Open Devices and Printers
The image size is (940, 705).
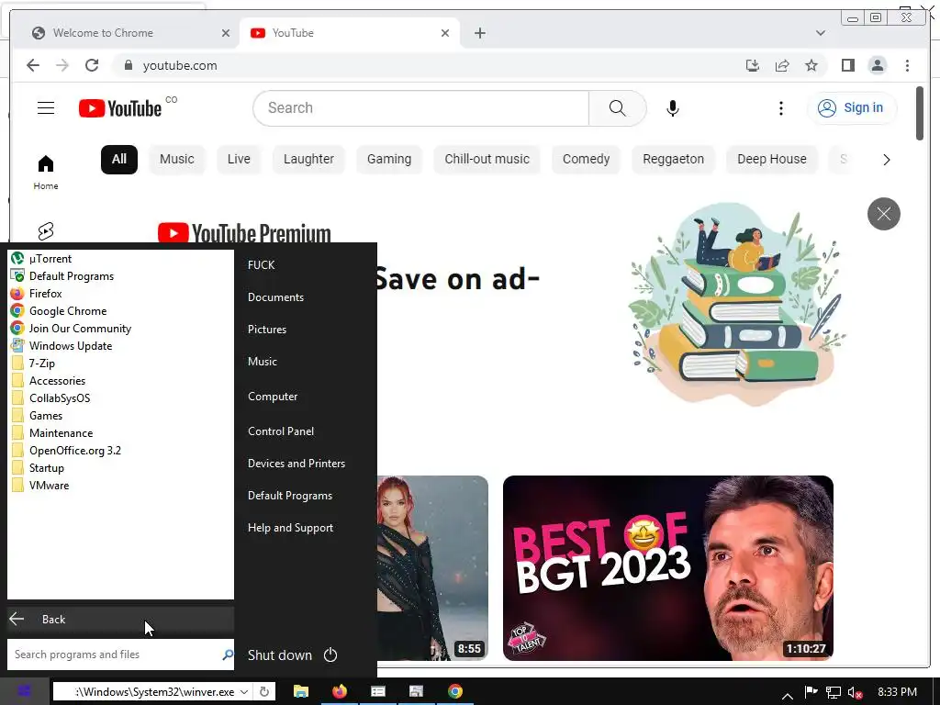coord(297,464)
